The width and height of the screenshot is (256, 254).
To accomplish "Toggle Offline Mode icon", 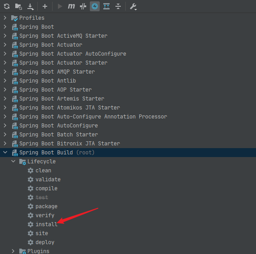I will (x=83, y=6).
